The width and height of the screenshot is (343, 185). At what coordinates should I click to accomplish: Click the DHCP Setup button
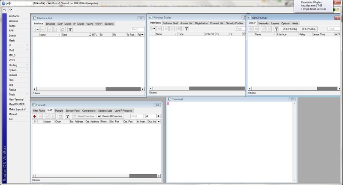coord(308,29)
